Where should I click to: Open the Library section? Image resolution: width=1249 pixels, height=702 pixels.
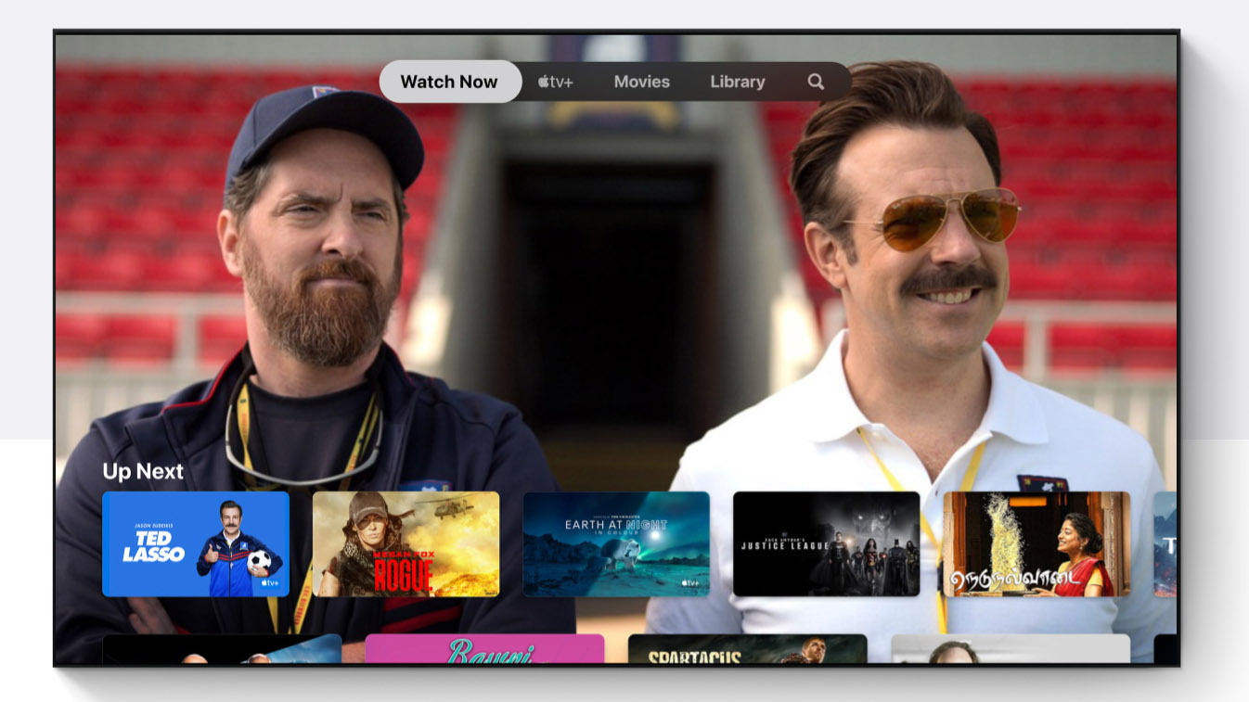[x=737, y=82]
